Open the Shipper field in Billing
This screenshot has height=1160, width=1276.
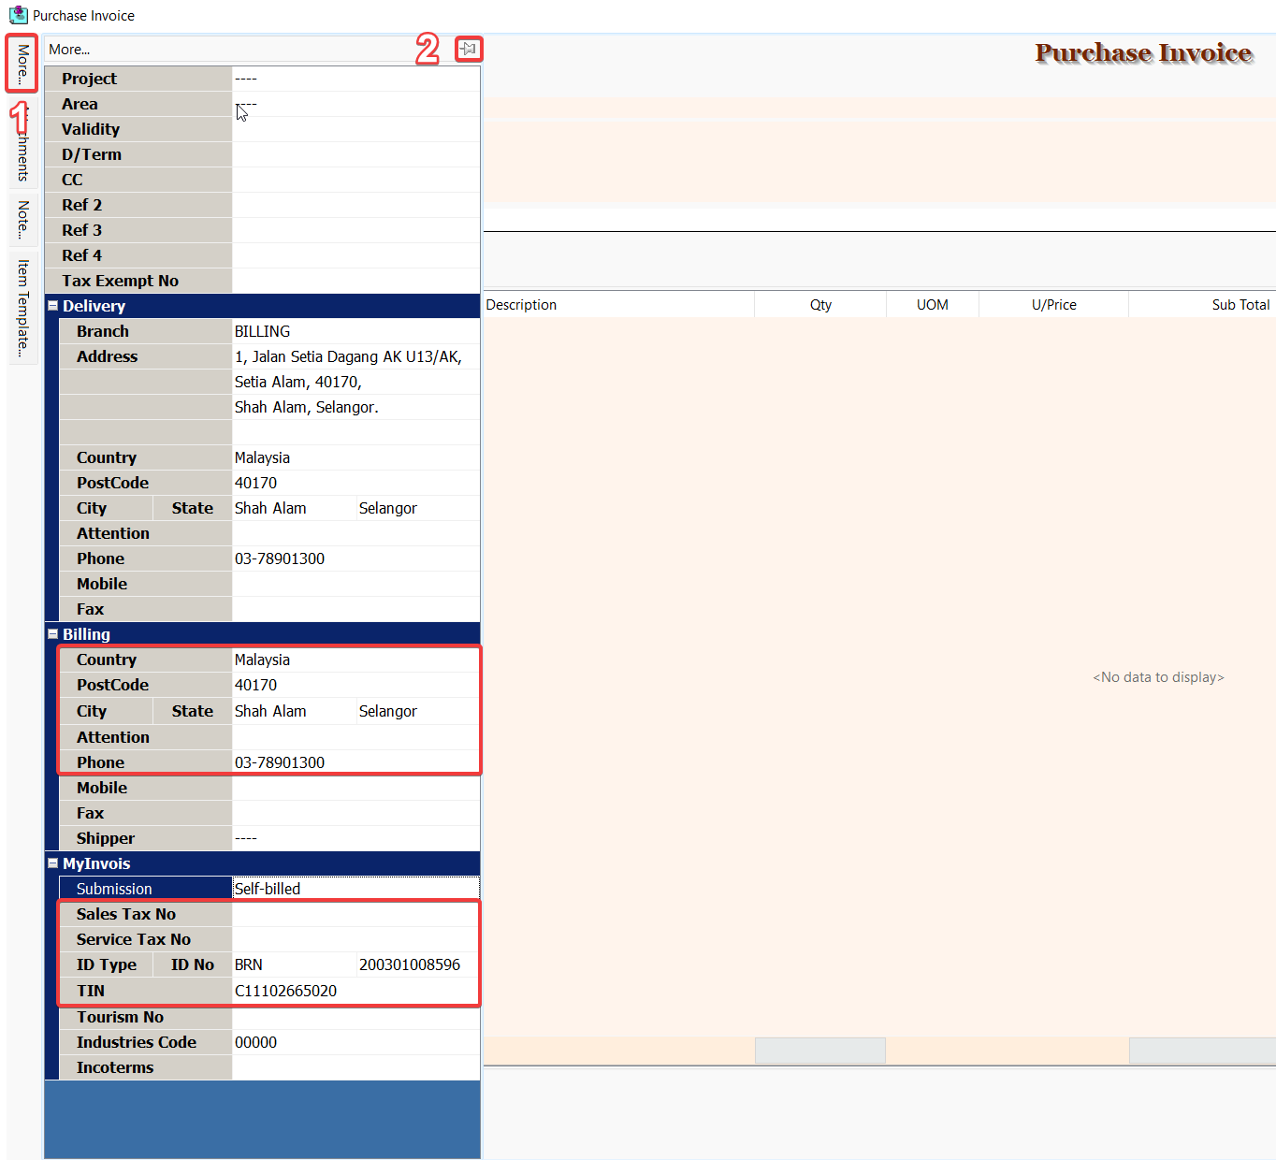coord(355,838)
